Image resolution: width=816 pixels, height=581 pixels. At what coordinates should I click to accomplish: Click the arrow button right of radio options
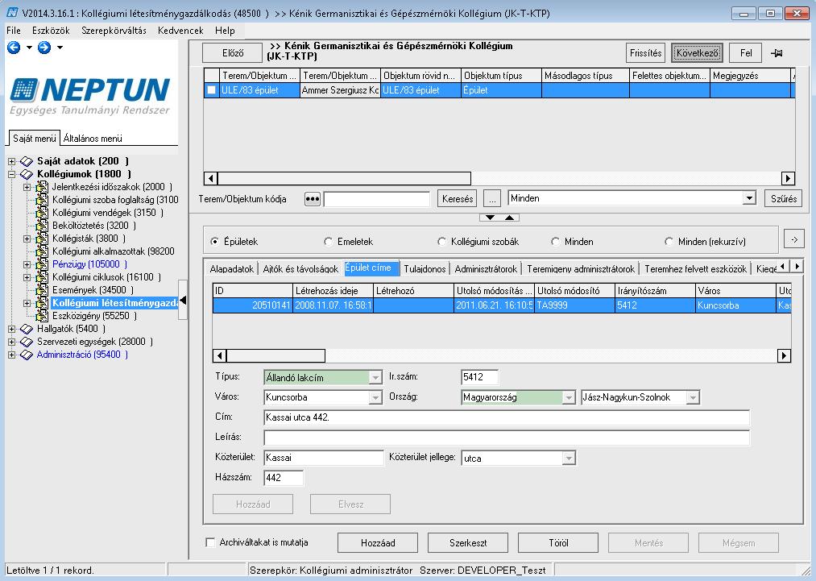click(794, 239)
